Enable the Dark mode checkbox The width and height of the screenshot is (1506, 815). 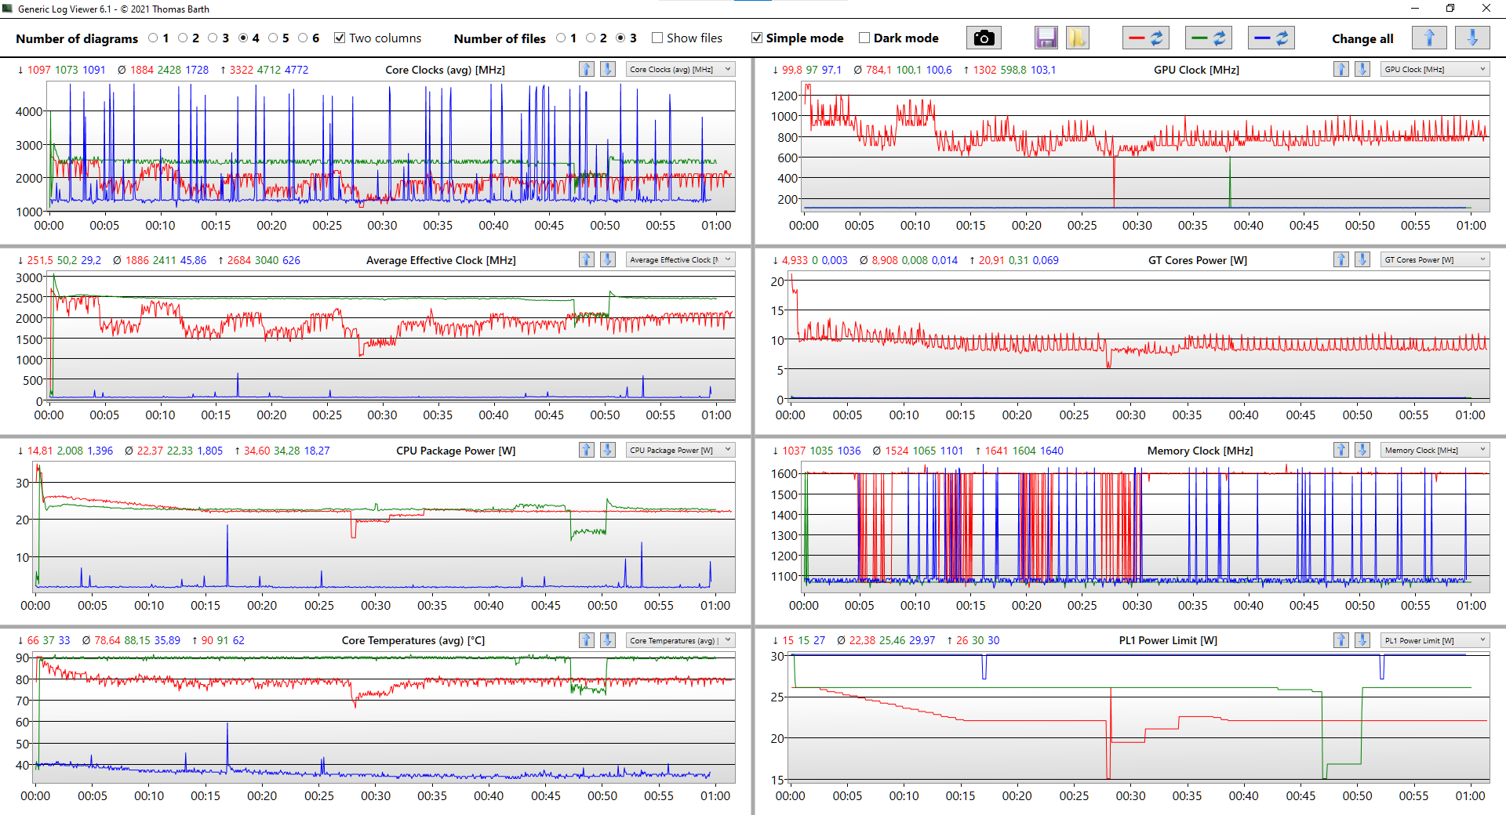coord(864,38)
